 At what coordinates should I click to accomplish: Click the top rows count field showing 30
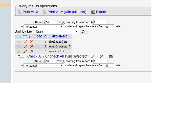[51, 22]
